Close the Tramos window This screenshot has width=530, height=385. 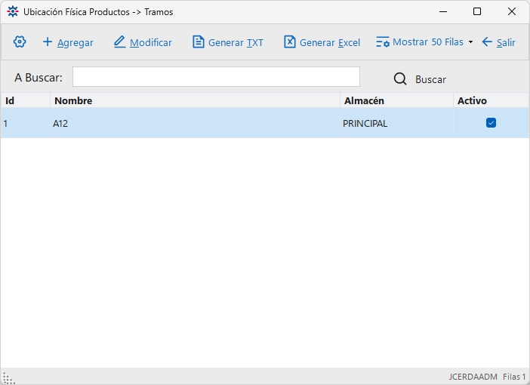(512, 11)
